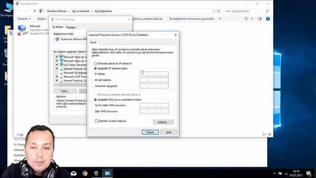The height and width of the screenshot is (178, 316).
Task: Click the Varsayılan ağ geçidi field
Action: pyautogui.click(x=154, y=86)
